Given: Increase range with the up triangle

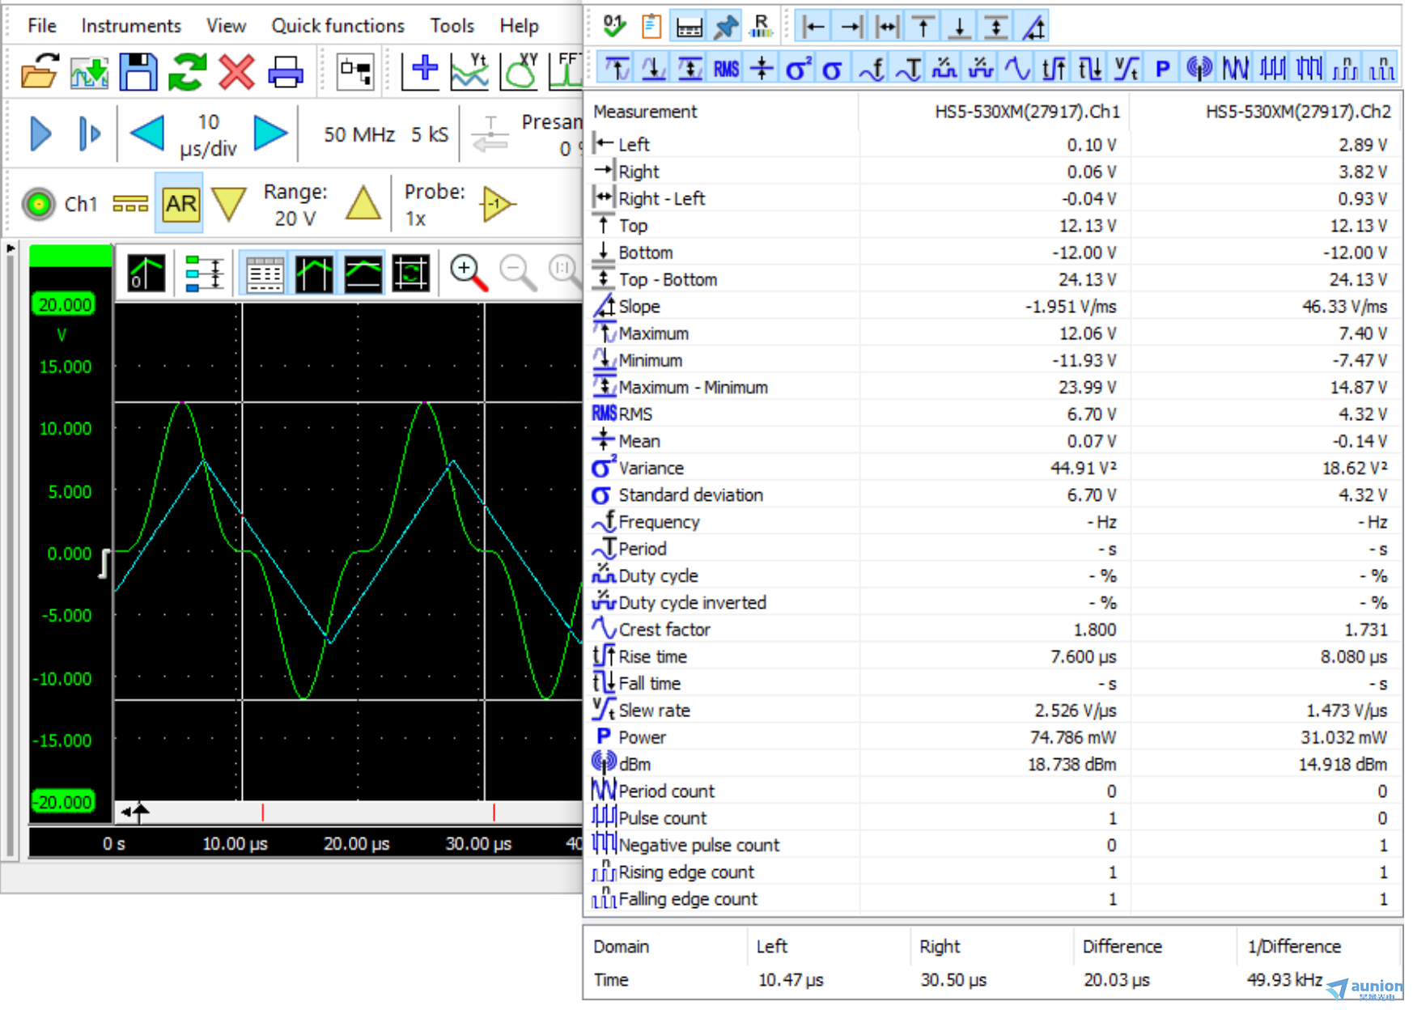Looking at the screenshot, I should click(363, 204).
